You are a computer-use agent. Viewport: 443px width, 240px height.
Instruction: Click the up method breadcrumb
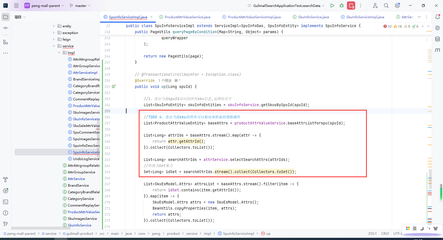[266, 234]
